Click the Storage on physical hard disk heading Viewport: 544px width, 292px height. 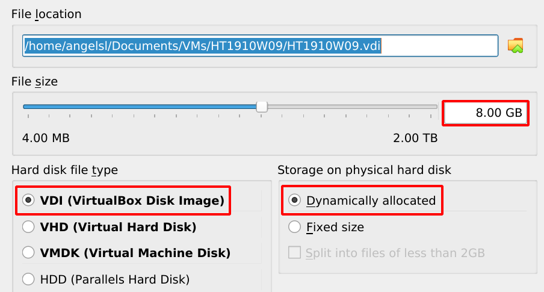tap(364, 170)
